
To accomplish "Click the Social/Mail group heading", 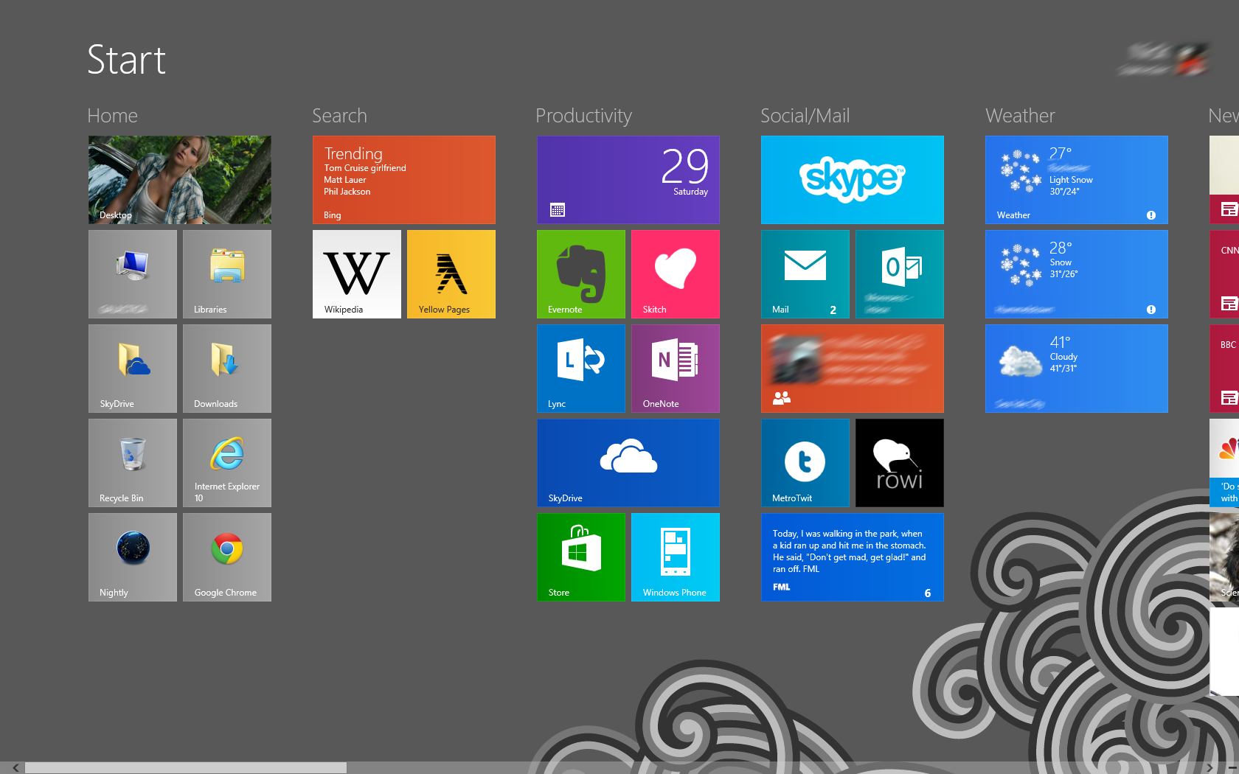I will [805, 116].
